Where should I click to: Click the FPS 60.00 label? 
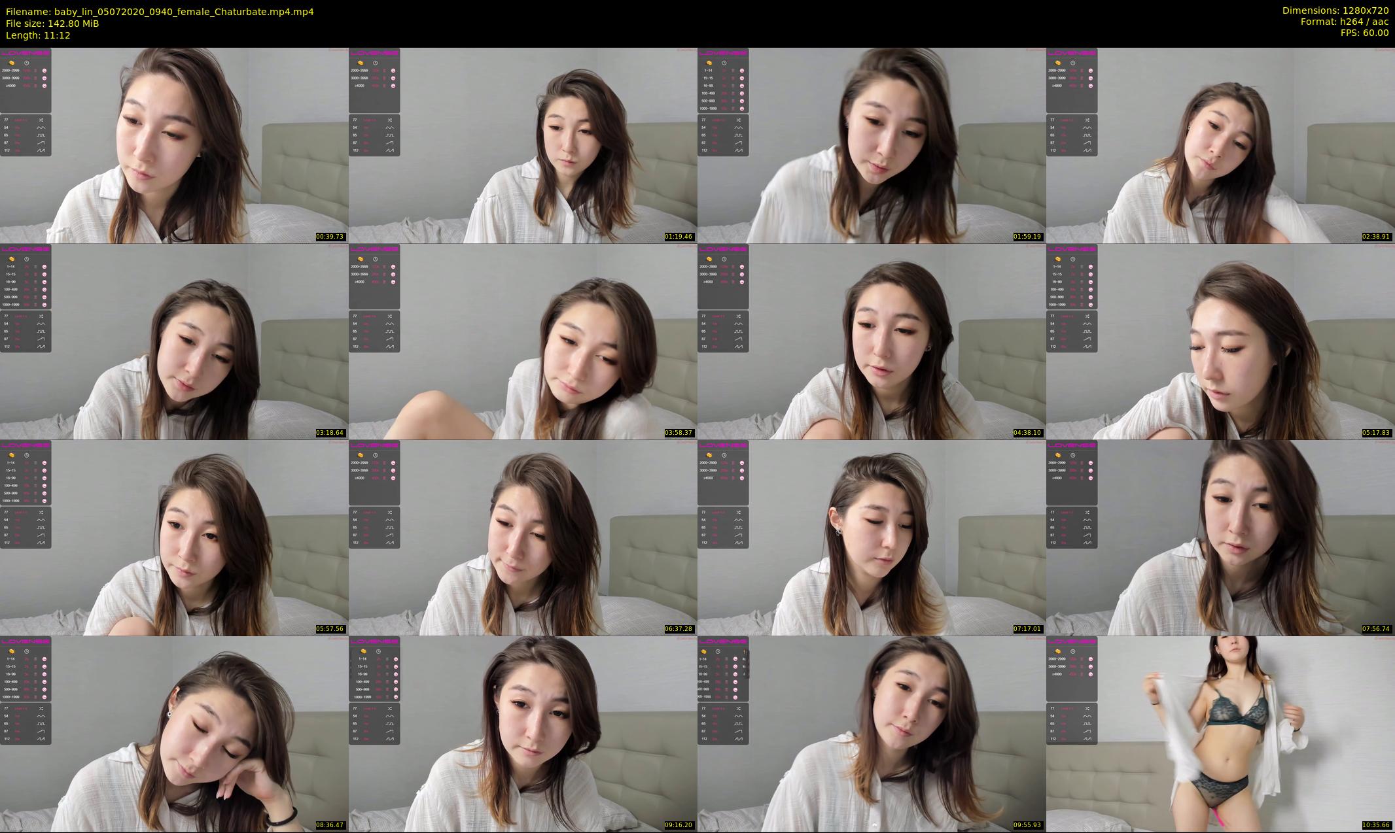click(1364, 33)
